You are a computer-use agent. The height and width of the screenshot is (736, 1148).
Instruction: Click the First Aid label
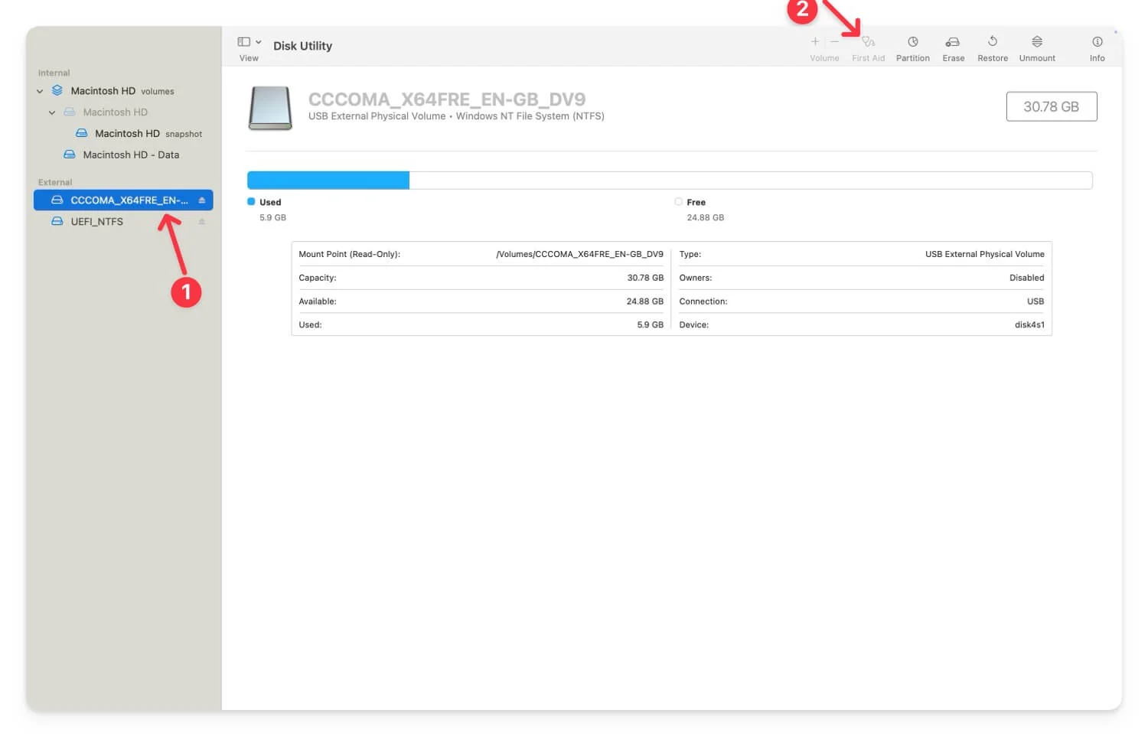868,58
